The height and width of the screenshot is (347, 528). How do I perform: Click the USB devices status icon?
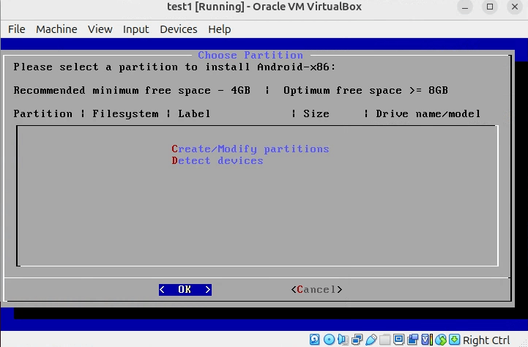pos(371,340)
